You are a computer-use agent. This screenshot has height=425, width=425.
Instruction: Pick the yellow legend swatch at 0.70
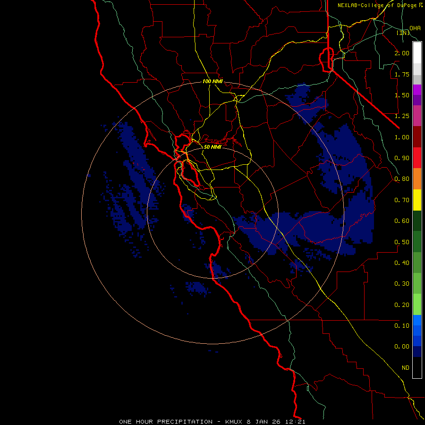tap(417, 200)
